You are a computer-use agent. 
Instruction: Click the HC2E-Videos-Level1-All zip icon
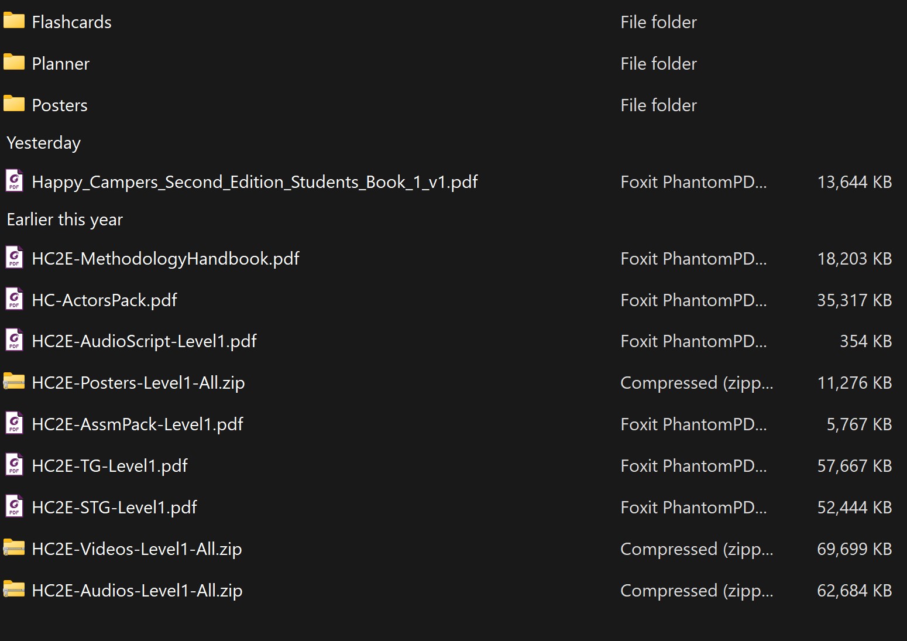pos(14,548)
